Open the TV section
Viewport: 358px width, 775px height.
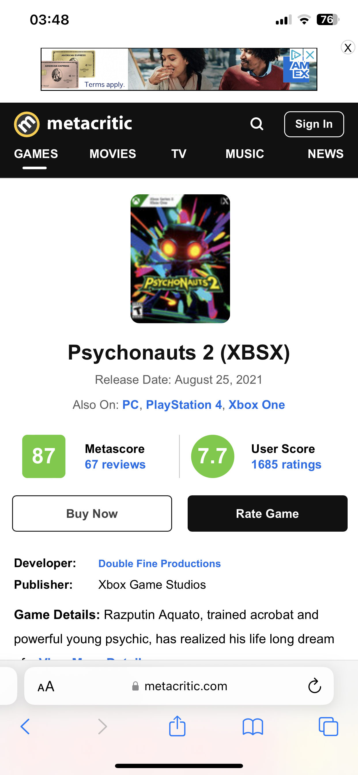tap(179, 154)
